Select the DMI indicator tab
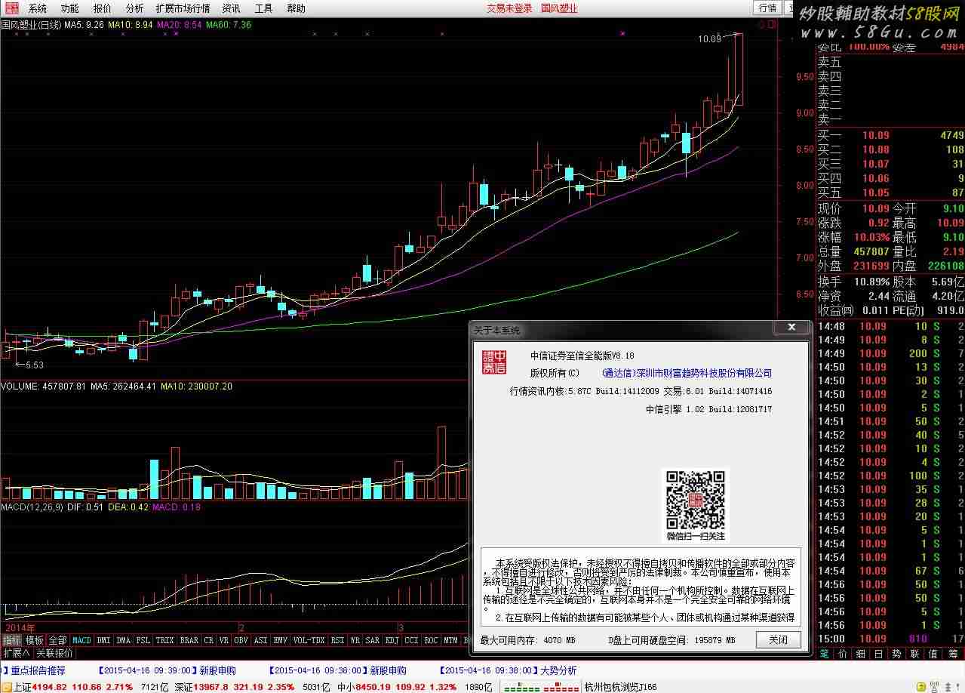 tap(103, 640)
